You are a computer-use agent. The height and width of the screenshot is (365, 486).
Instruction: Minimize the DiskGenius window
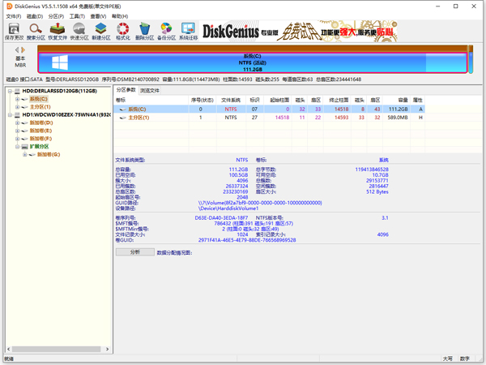(437, 6)
